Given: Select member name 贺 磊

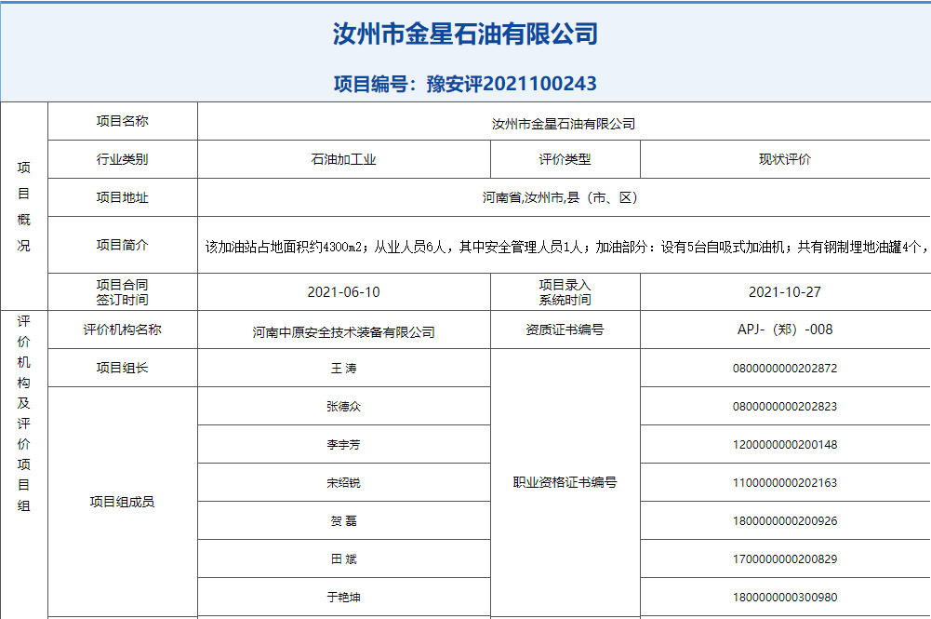Looking at the screenshot, I should click(344, 521).
